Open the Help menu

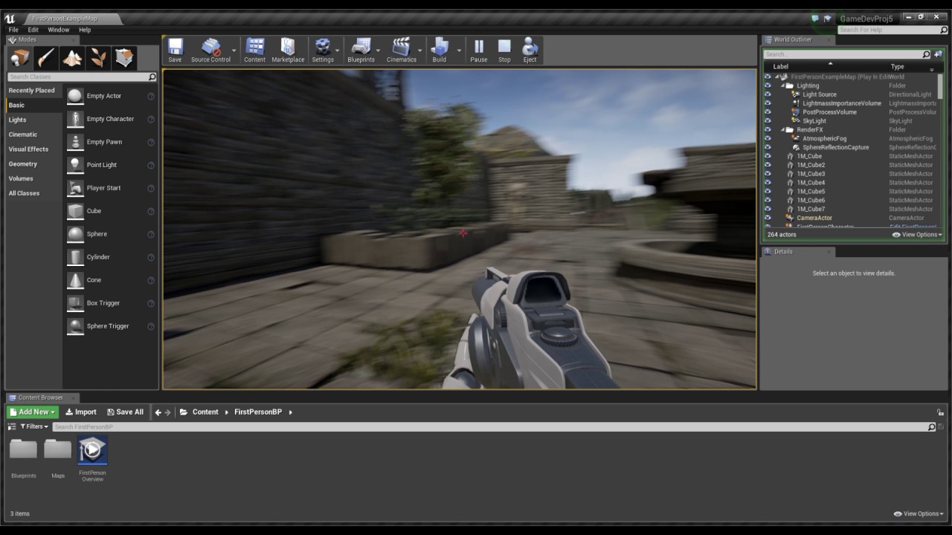85,30
